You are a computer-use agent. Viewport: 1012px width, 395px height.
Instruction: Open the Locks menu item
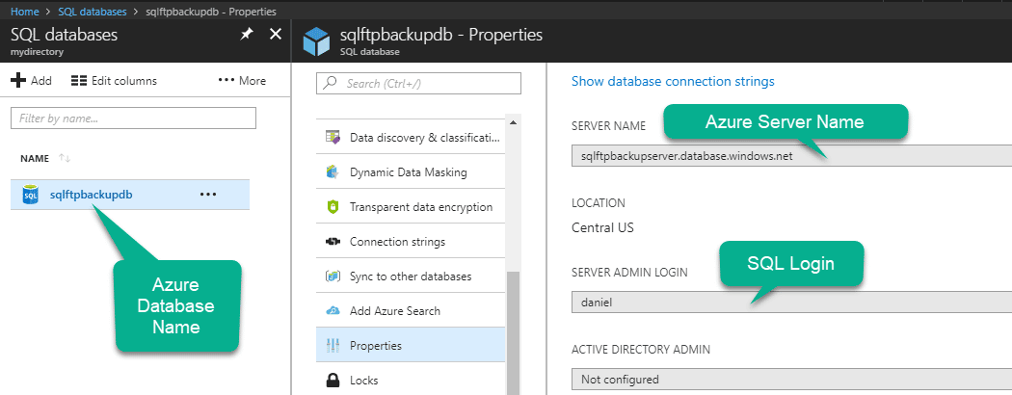[x=411, y=381]
